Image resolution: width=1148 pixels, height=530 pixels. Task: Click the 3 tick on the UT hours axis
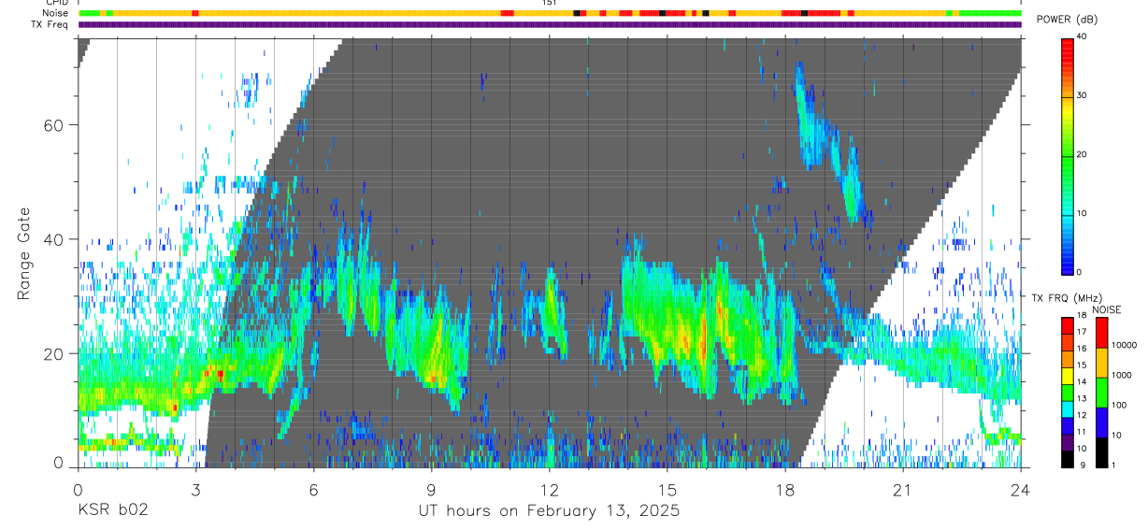[195, 489]
